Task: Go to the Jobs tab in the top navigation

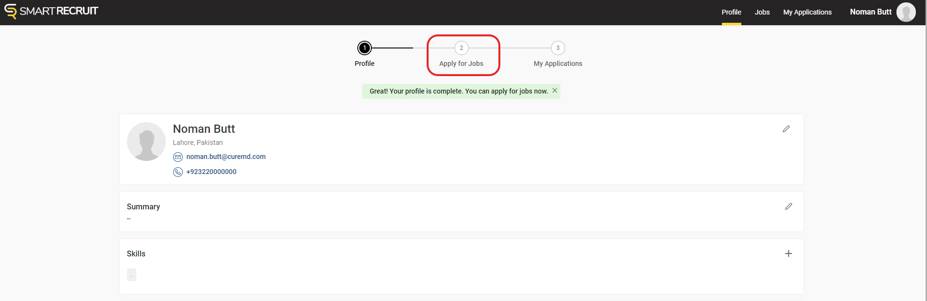Action: pyautogui.click(x=762, y=12)
